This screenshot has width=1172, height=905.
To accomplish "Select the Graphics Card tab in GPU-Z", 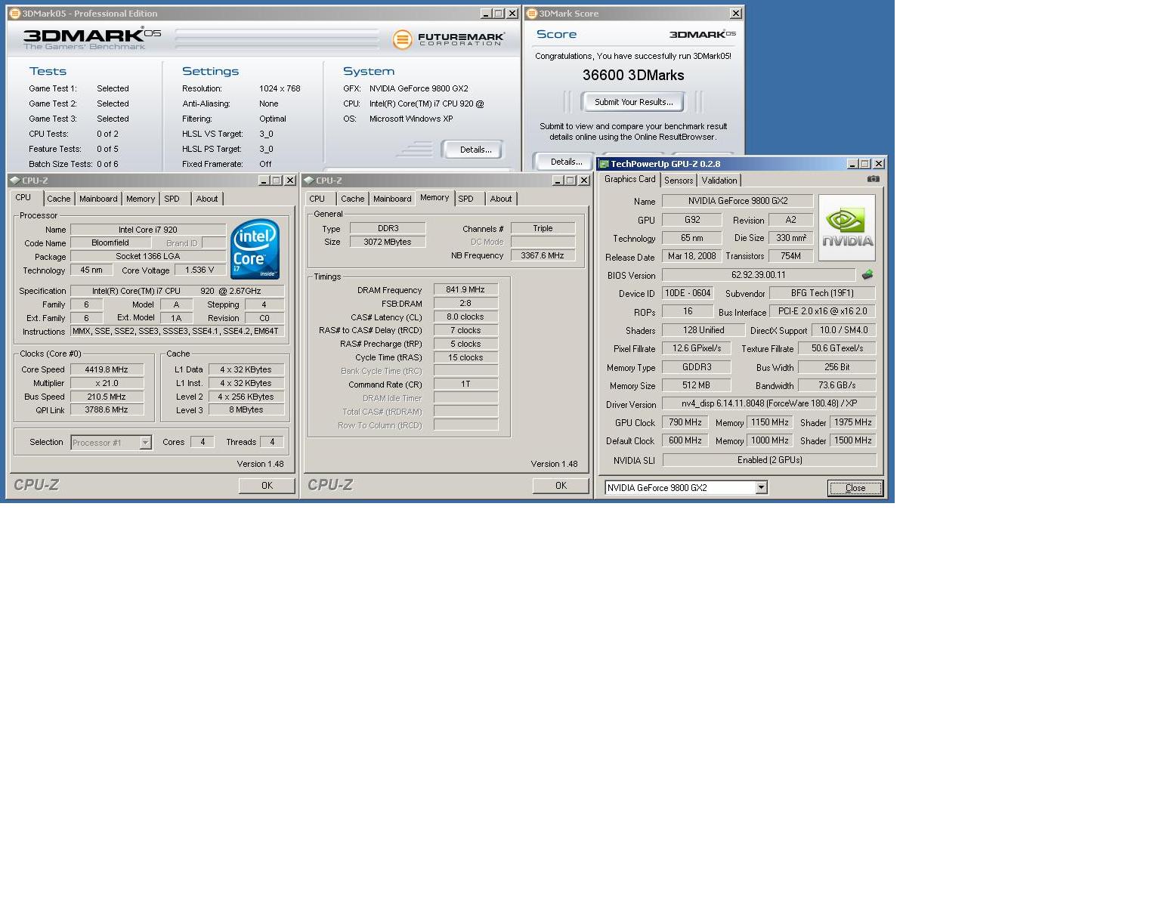I will 630,179.
